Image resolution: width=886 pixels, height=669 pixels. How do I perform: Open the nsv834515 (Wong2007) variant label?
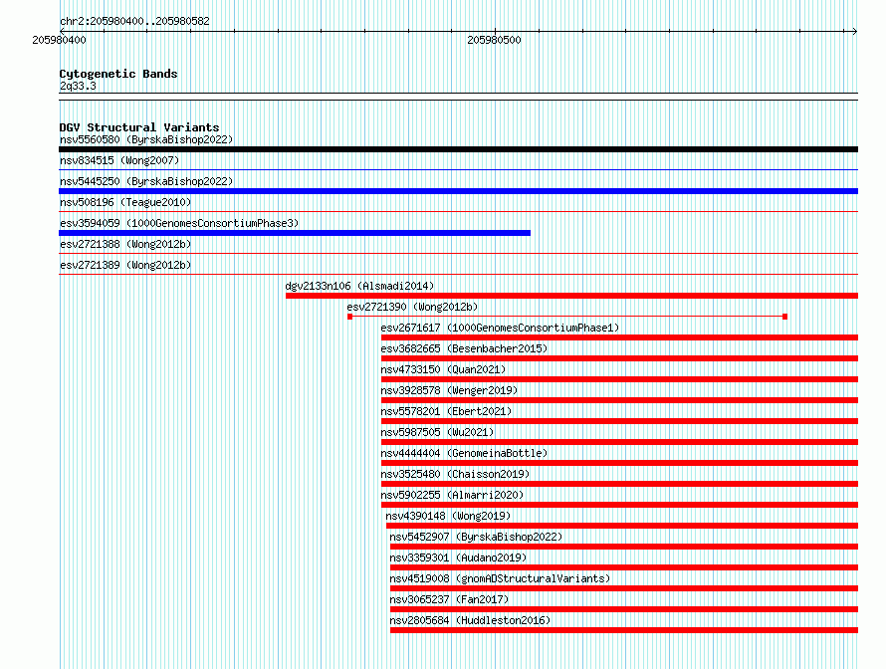click(119, 160)
